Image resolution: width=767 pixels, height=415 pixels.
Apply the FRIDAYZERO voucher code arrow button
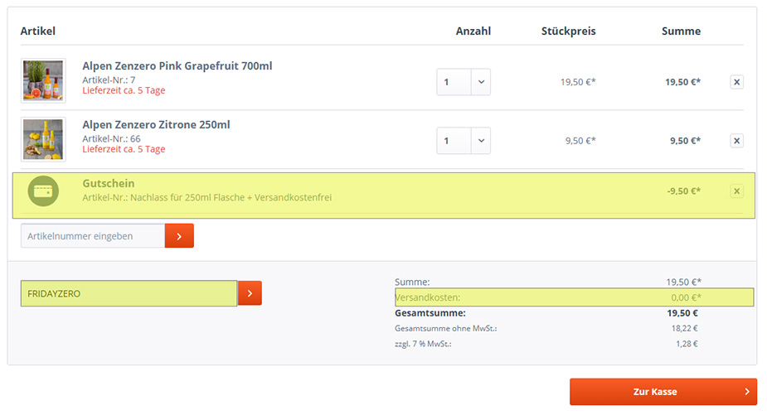point(250,293)
